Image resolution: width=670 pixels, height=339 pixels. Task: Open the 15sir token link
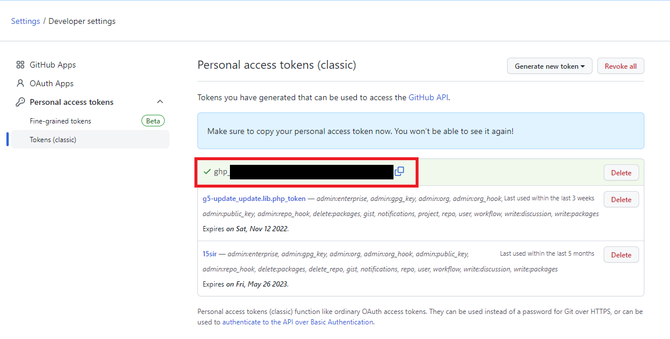click(x=210, y=254)
